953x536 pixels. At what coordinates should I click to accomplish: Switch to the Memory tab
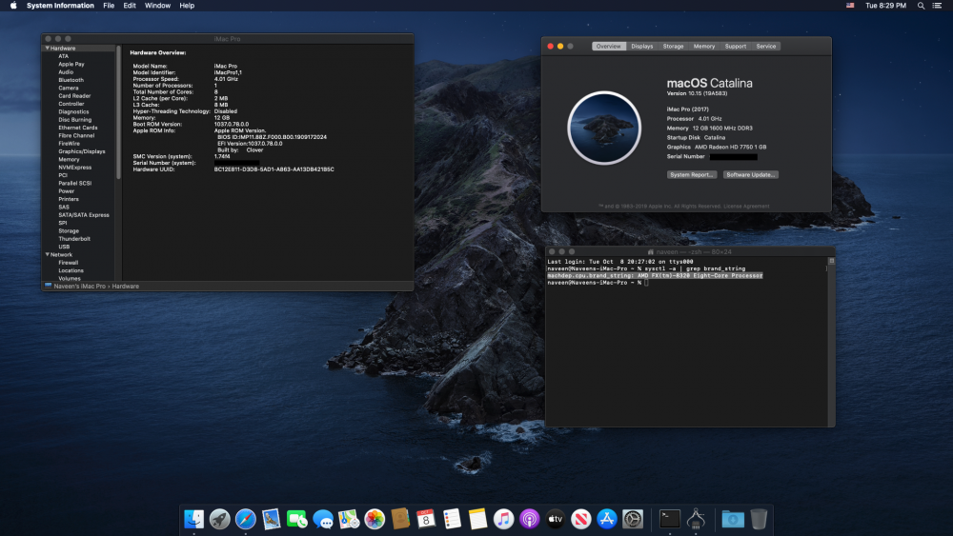click(704, 46)
